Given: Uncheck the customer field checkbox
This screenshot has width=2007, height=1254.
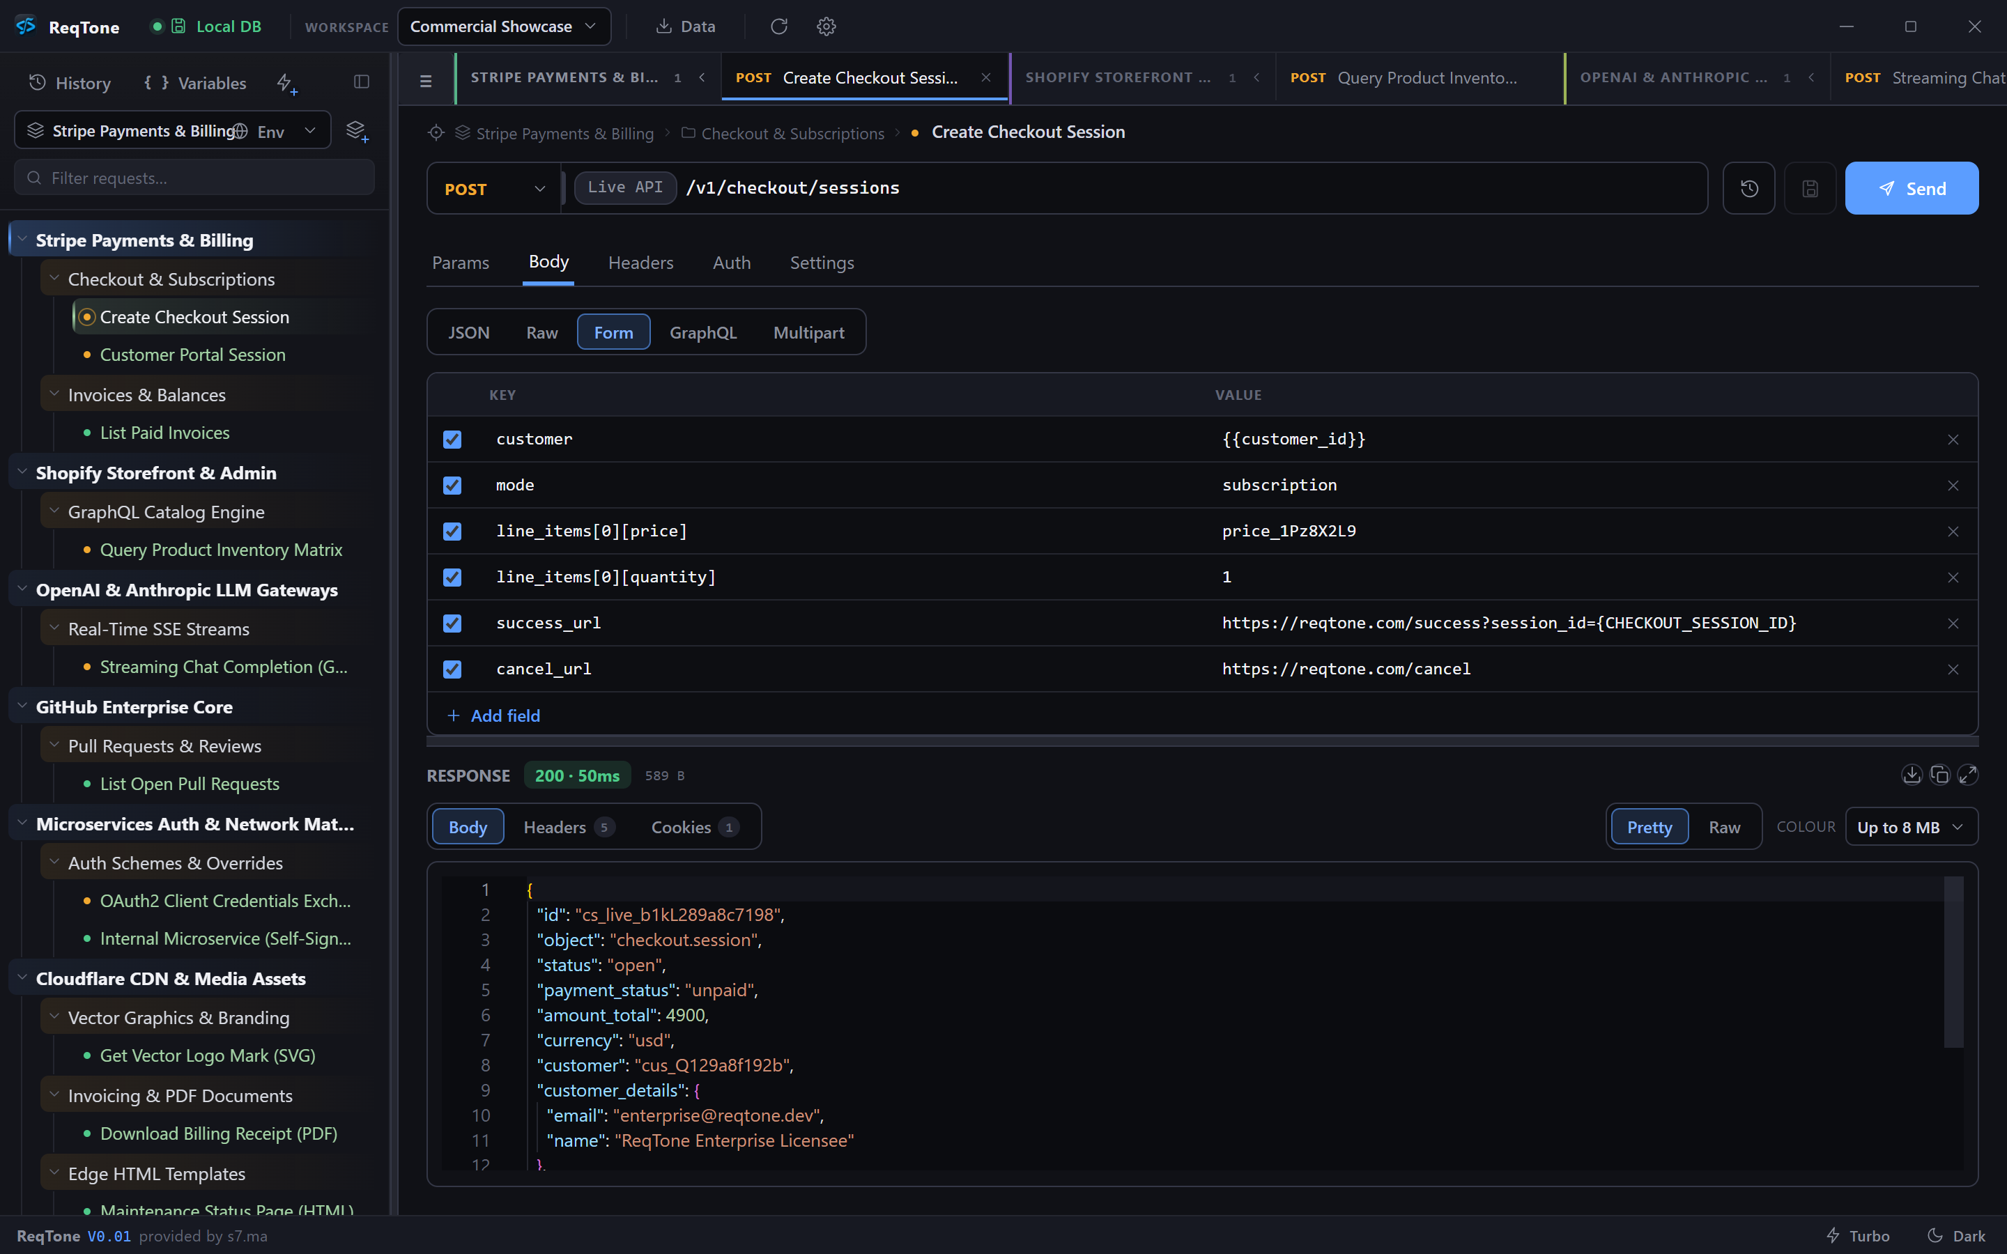Looking at the screenshot, I should tap(452, 440).
